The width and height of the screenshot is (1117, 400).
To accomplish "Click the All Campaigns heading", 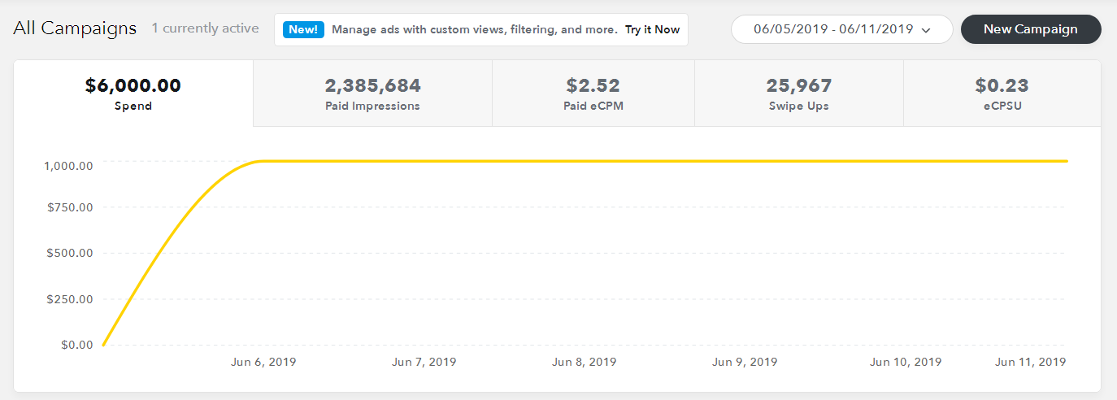I will coord(75,28).
